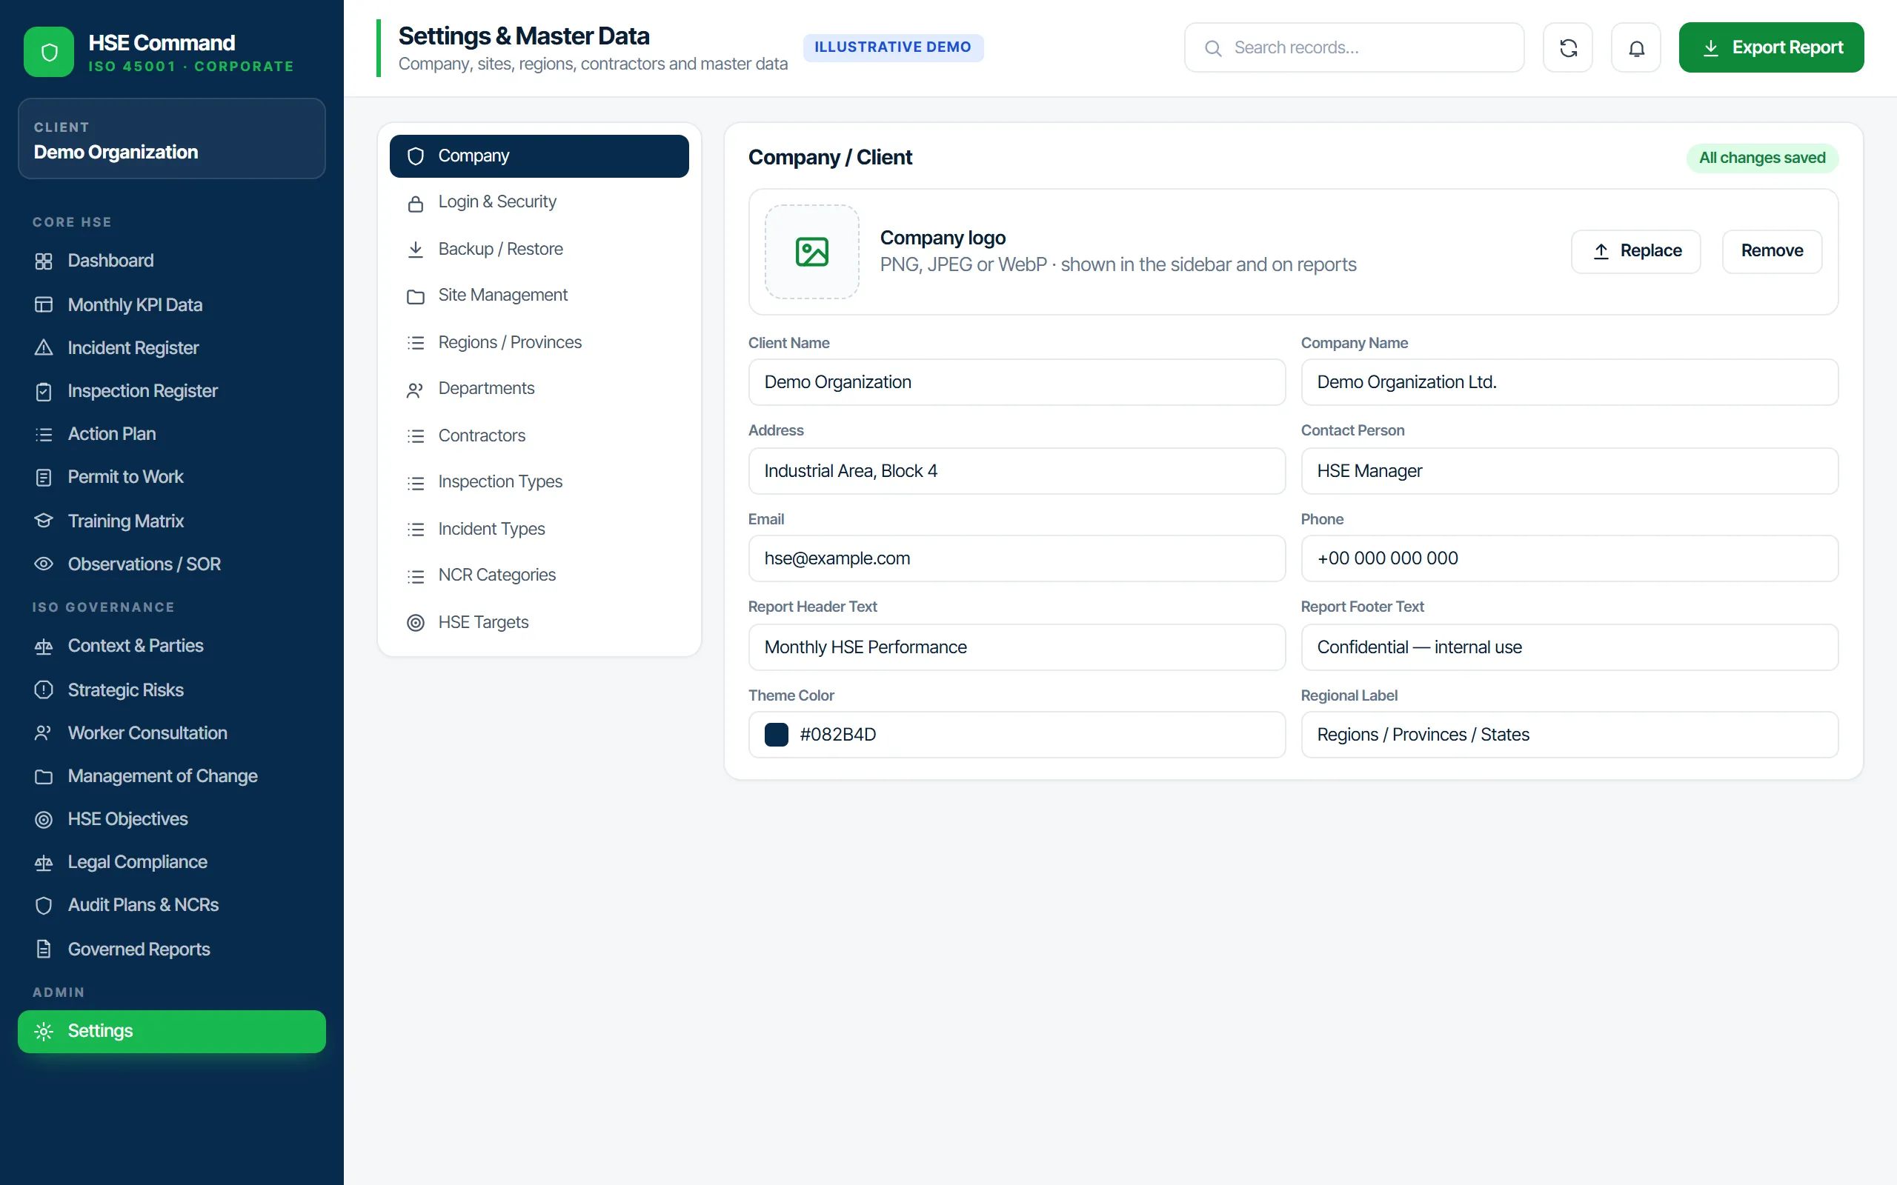Screen dimensions: 1897x1185
Task: Click Replace to upload a new logo
Action: pyautogui.click(x=1636, y=252)
